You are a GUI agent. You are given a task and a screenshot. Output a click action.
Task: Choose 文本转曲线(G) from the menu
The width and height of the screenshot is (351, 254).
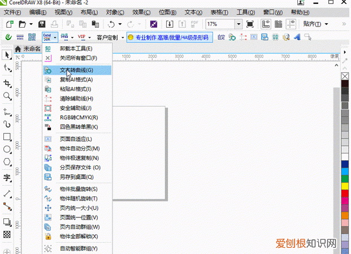(77, 70)
